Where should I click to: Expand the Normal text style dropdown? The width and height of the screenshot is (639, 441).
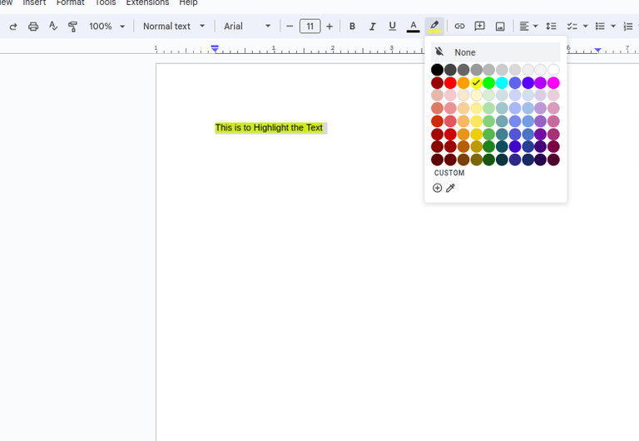[173, 27]
